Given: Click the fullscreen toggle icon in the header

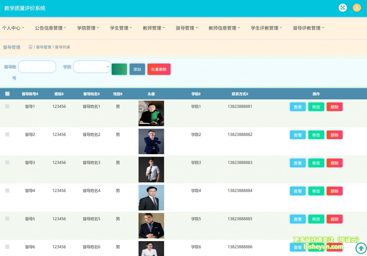Looking at the screenshot, I should 343,8.
